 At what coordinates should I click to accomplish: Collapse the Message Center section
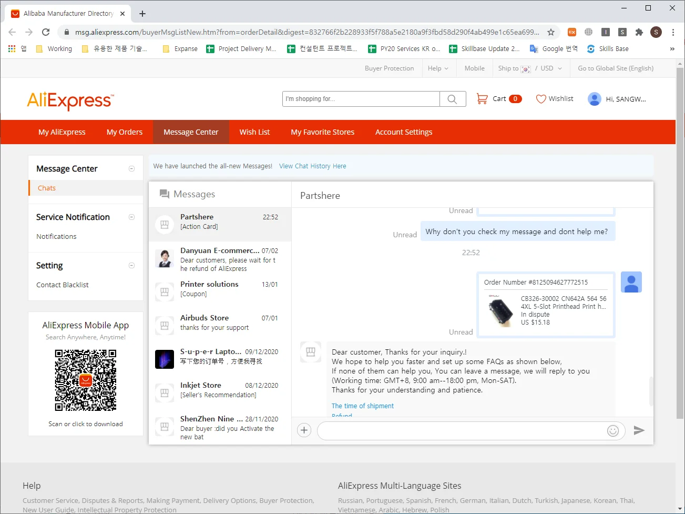(131, 169)
